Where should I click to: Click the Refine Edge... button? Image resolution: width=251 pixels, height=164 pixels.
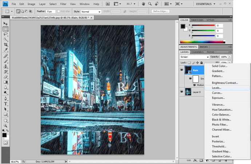[160, 12]
